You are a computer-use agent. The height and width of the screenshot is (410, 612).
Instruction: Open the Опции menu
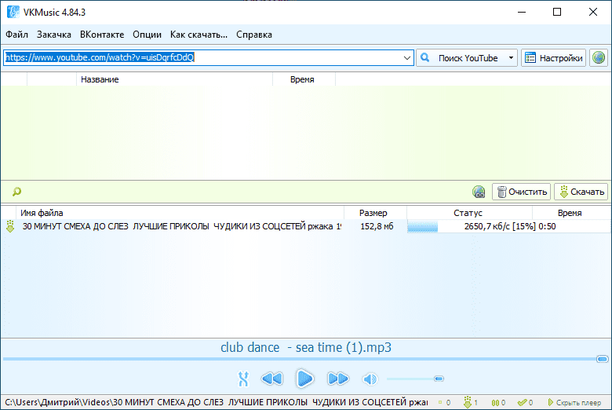point(147,35)
